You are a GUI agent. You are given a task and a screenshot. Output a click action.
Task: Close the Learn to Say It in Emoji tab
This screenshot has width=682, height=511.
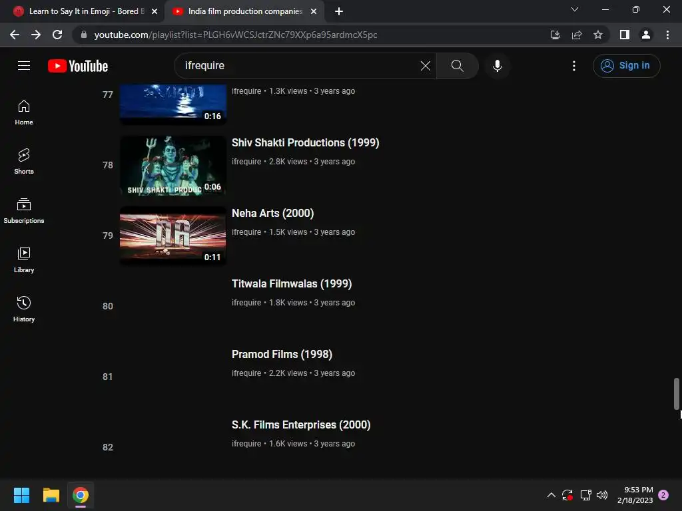(x=155, y=12)
